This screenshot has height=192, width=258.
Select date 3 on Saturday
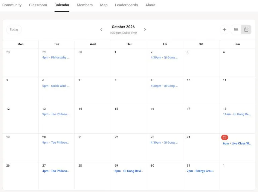point(188,52)
